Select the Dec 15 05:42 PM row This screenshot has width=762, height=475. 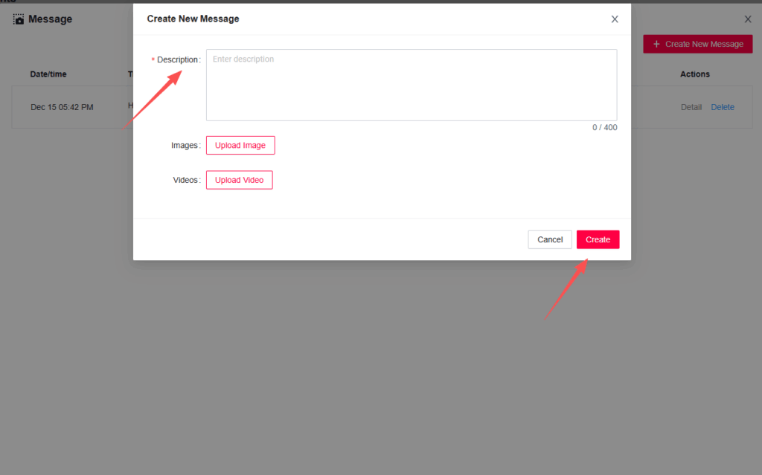(x=62, y=107)
